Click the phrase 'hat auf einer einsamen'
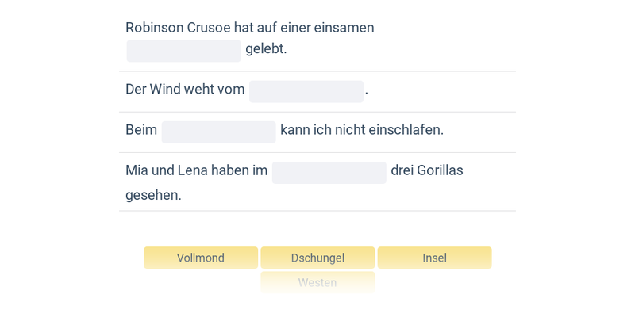The width and height of the screenshot is (635, 317). pos(304,28)
